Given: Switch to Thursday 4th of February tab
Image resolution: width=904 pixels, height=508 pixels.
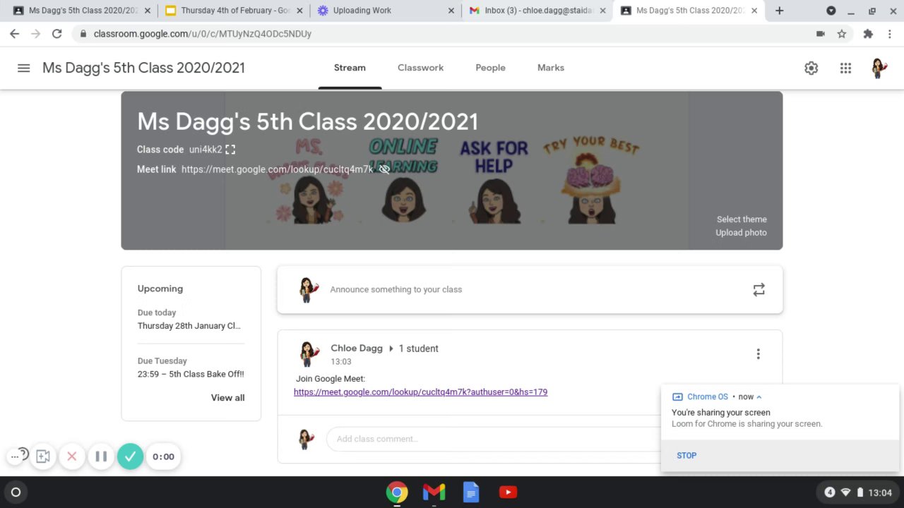Looking at the screenshot, I should (x=234, y=11).
